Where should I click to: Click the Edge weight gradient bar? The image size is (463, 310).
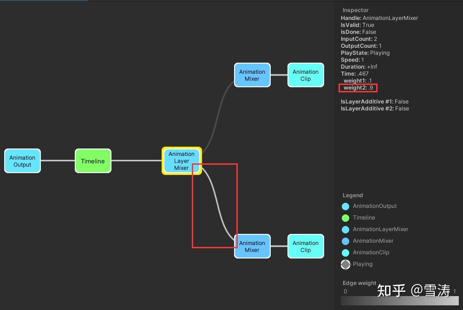click(x=399, y=300)
